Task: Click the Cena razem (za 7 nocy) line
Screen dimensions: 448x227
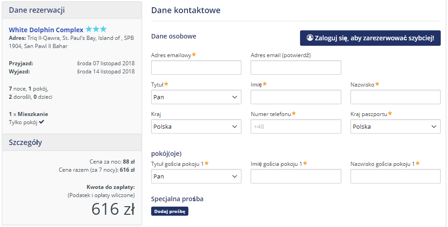Action: pyautogui.click(x=97, y=169)
